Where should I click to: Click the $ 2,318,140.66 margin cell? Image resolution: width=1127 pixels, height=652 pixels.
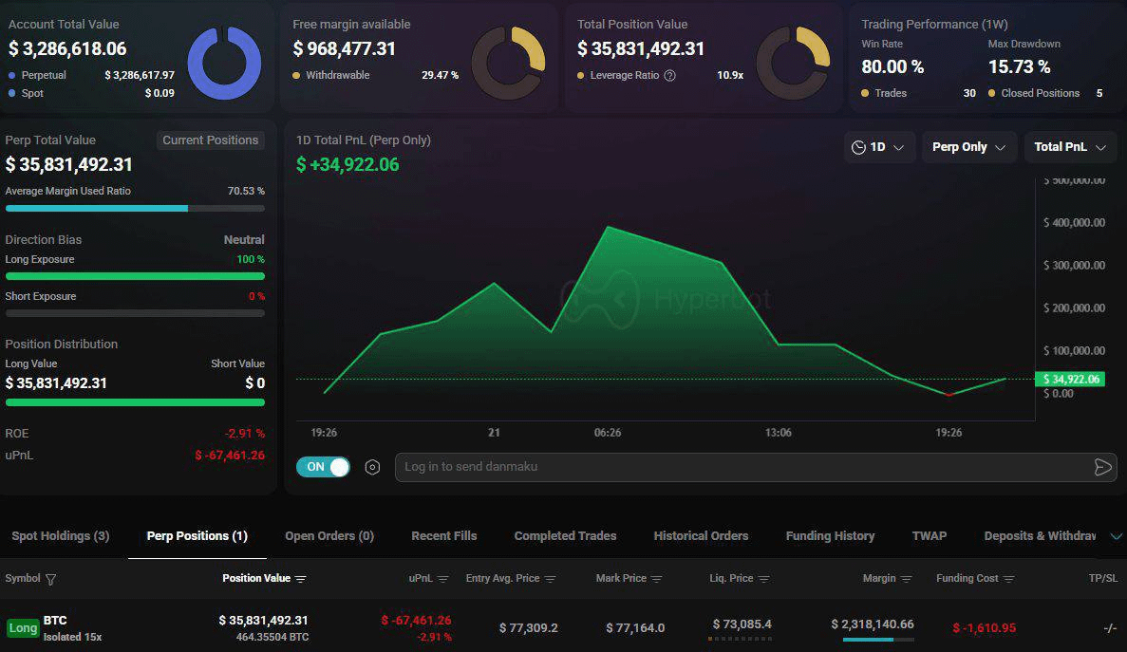click(873, 624)
